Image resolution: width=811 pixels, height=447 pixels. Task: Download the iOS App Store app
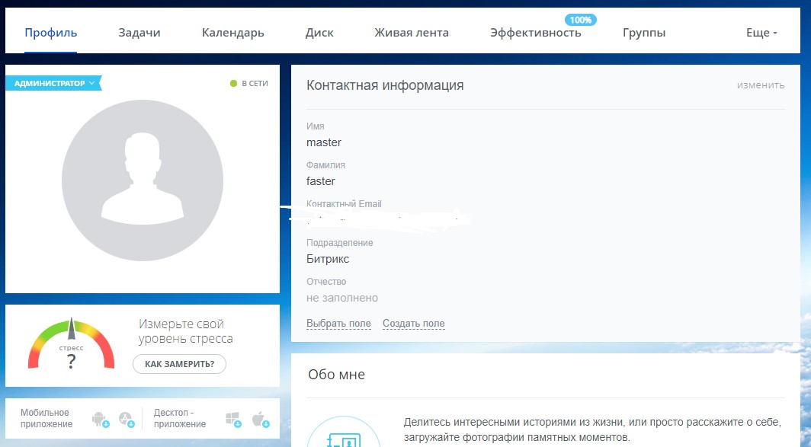click(126, 419)
